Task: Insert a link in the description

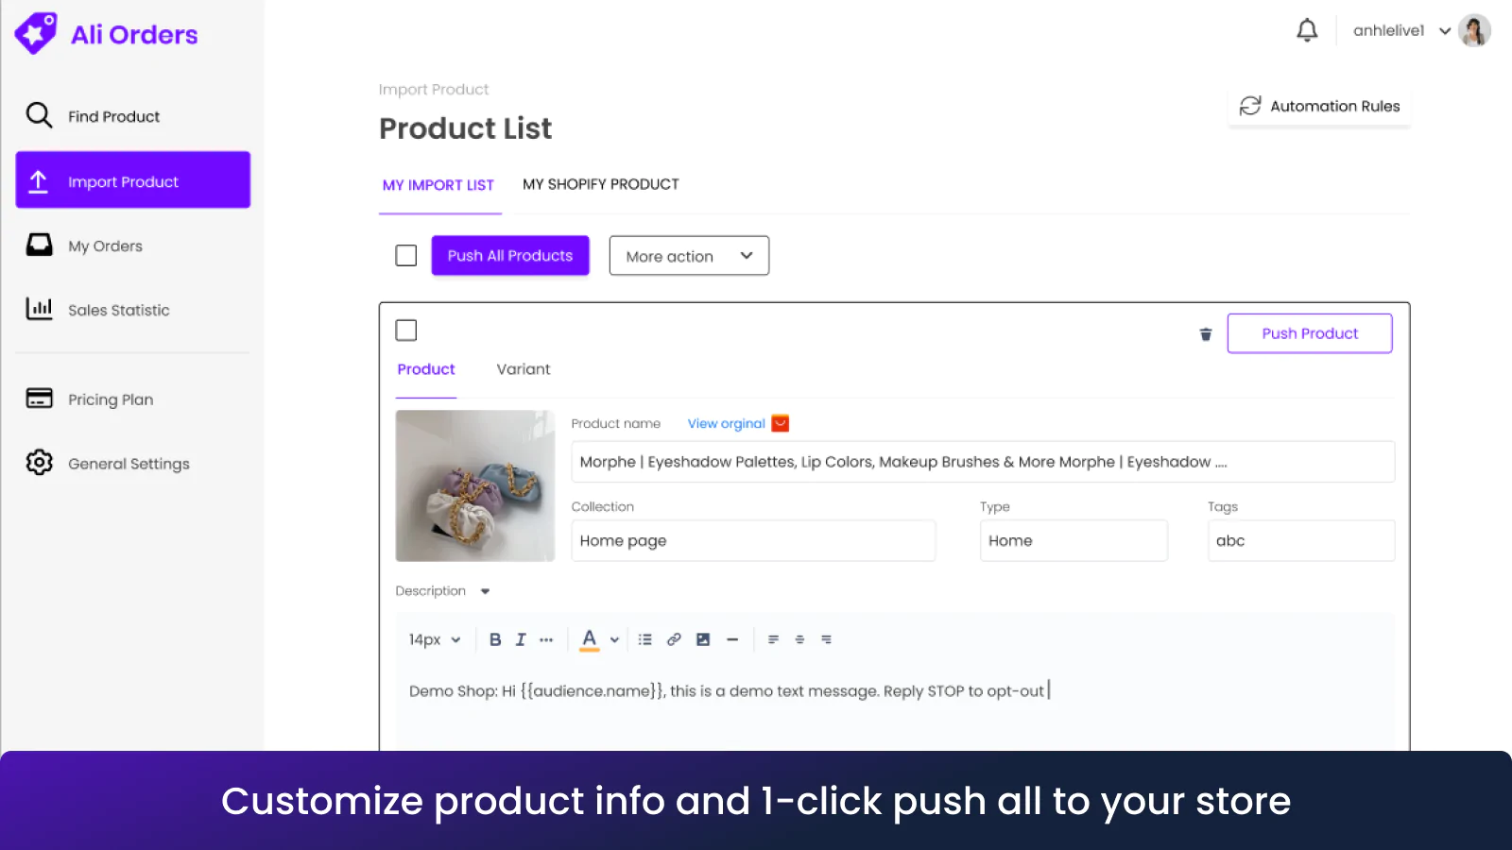Action: pyautogui.click(x=674, y=639)
